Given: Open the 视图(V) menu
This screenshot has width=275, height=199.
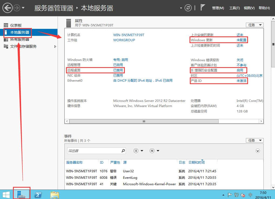Looking at the screenshot, I should (249, 8).
